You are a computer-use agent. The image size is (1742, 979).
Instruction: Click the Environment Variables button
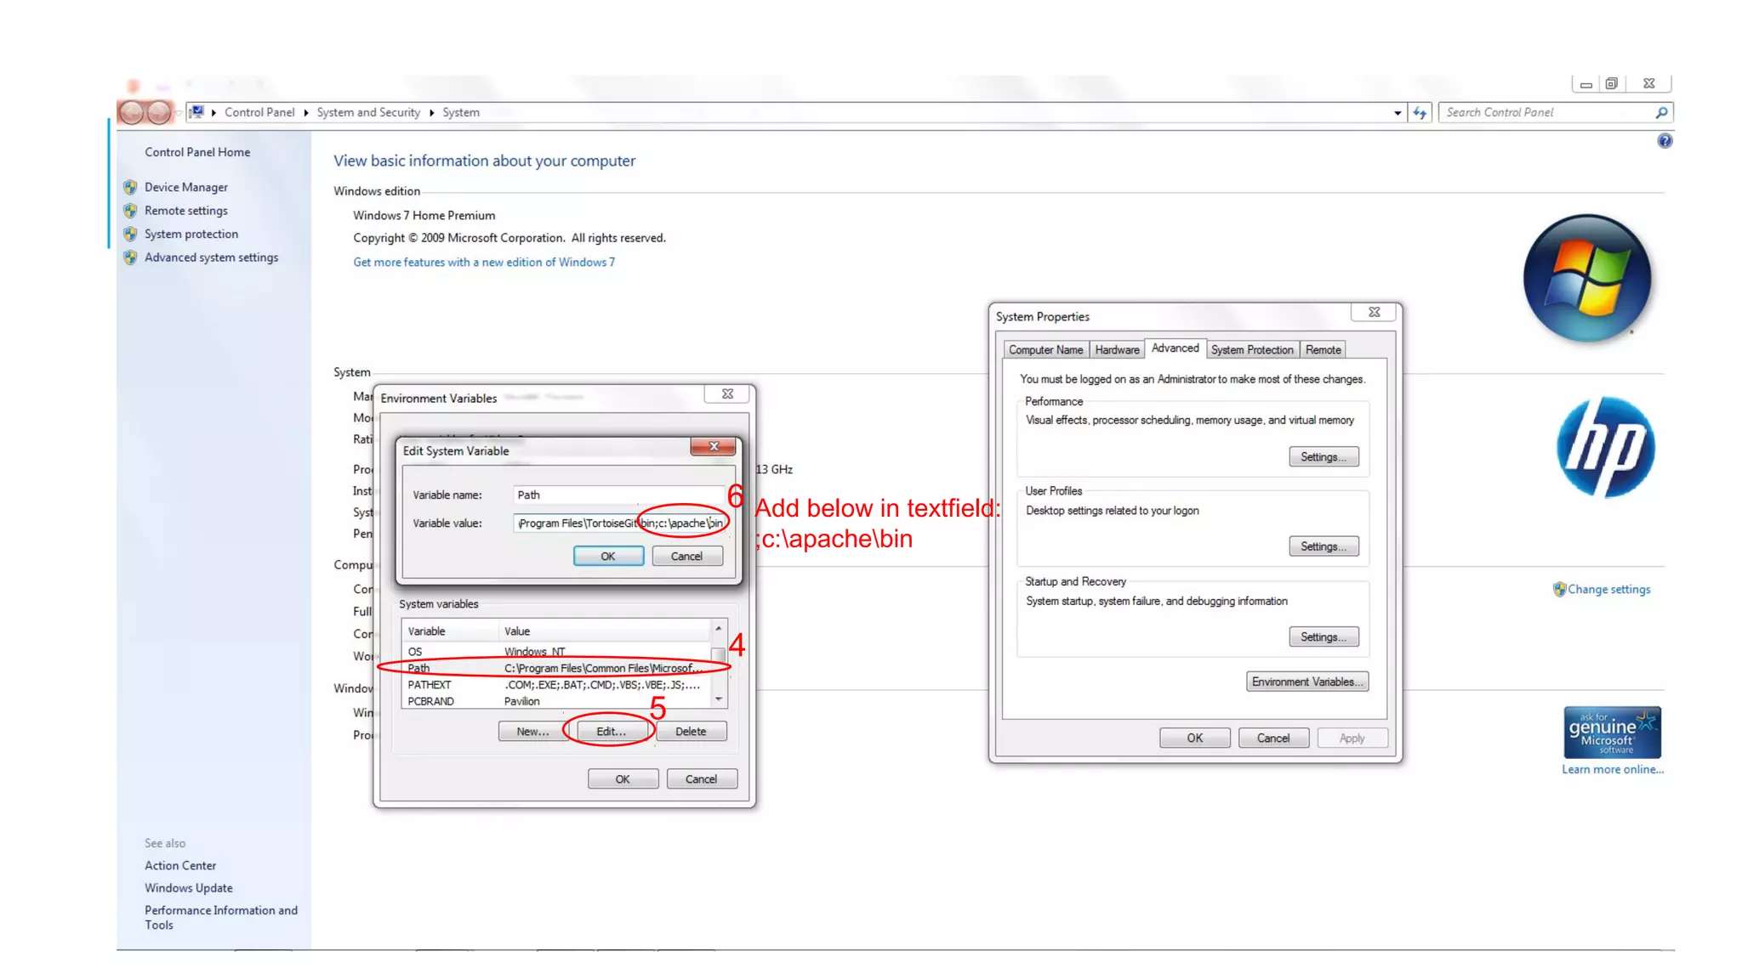click(x=1307, y=682)
